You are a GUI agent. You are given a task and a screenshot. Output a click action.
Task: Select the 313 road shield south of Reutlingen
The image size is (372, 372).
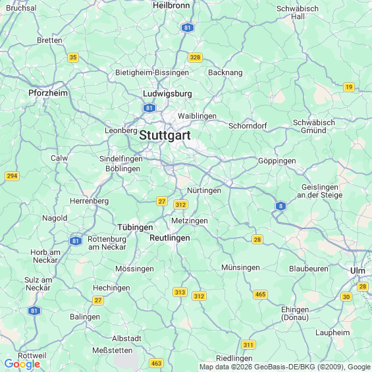(x=180, y=292)
